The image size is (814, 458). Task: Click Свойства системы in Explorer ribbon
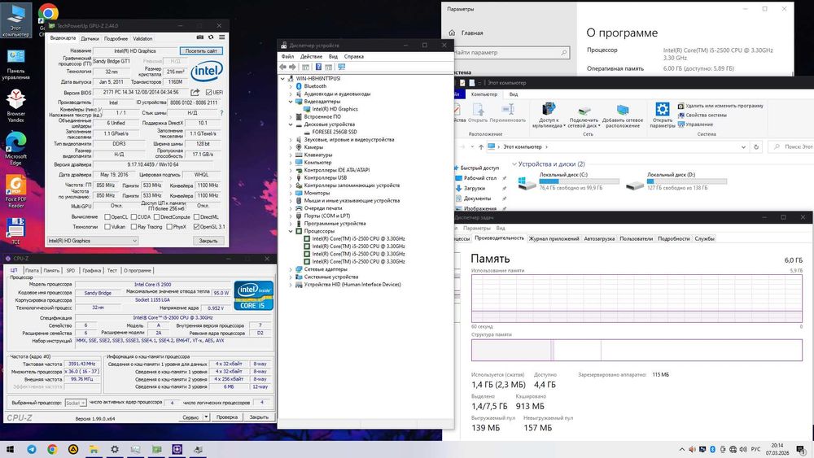(x=702, y=116)
